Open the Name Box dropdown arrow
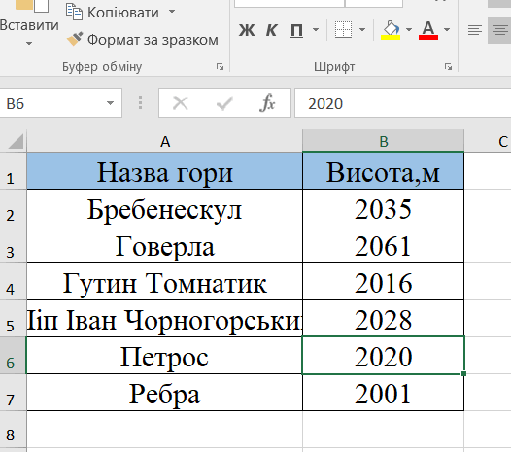Image resolution: width=511 pixels, height=452 pixels. point(110,103)
